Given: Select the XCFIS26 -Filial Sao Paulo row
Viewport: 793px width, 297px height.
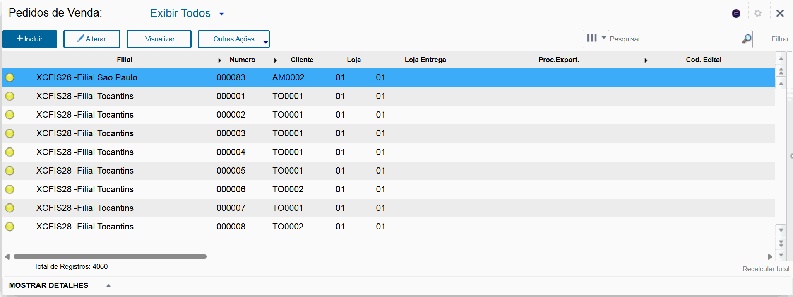Looking at the screenshot, I should click(388, 77).
